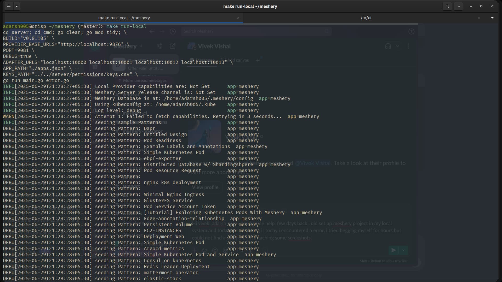Click the WARN 'Failed to fetch capabilities' line

pos(161,116)
